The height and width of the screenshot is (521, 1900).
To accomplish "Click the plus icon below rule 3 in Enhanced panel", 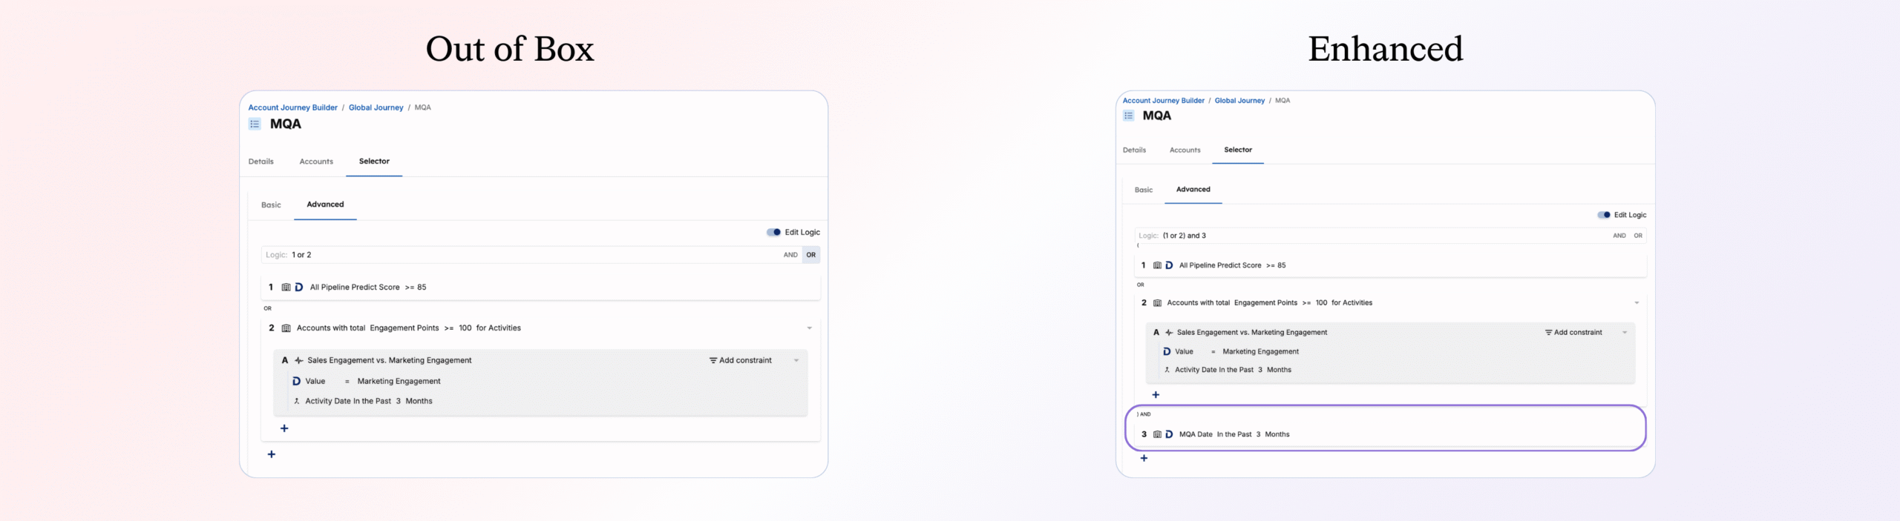I will pyautogui.click(x=1144, y=458).
